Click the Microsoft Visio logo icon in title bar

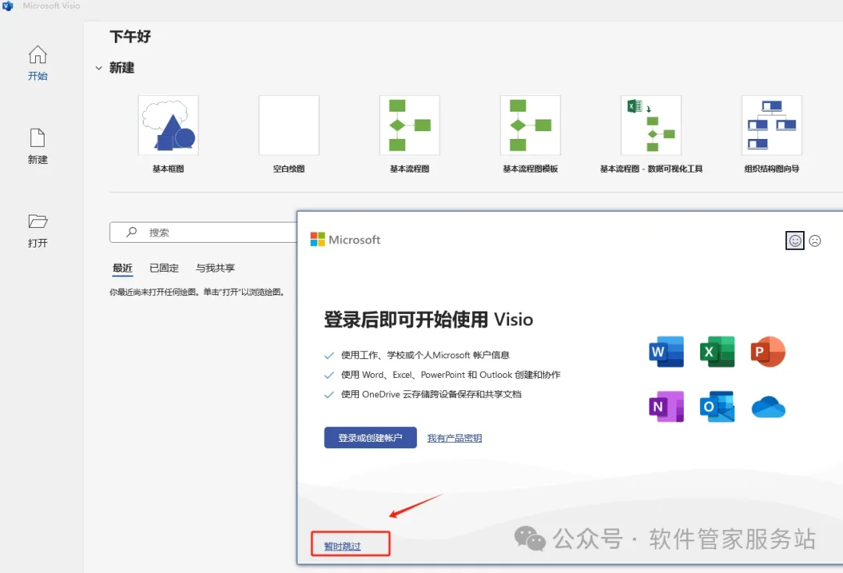point(8,6)
